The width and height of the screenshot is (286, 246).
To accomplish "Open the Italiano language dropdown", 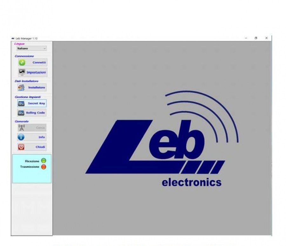I will pyautogui.click(x=44, y=48).
